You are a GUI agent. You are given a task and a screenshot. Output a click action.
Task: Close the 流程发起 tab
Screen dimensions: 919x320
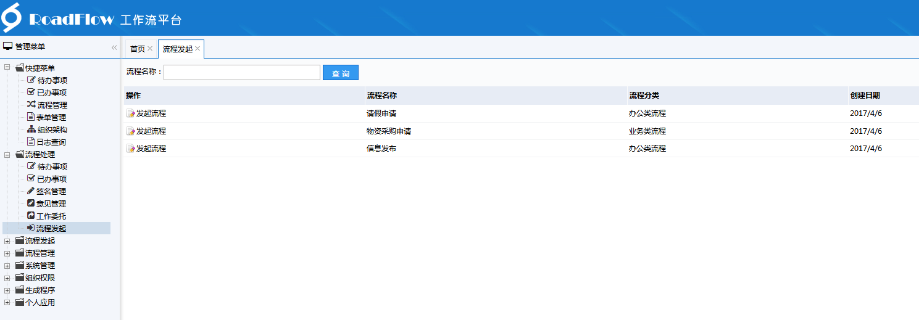coord(198,49)
